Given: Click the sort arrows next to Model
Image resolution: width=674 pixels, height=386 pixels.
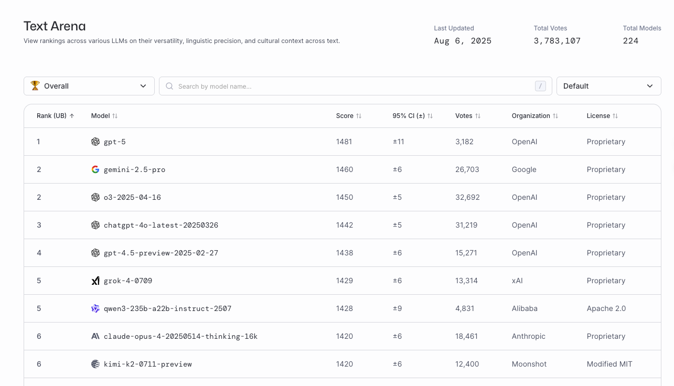Looking at the screenshot, I should [x=115, y=116].
